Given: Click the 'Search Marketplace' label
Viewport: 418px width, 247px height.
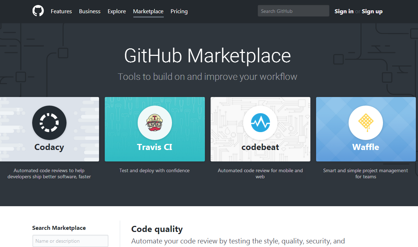Looking at the screenshot, I should coord(59,228).
